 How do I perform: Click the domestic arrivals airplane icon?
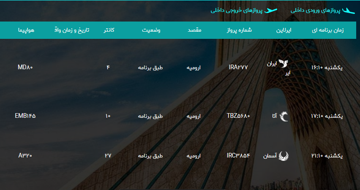point(349,11)
